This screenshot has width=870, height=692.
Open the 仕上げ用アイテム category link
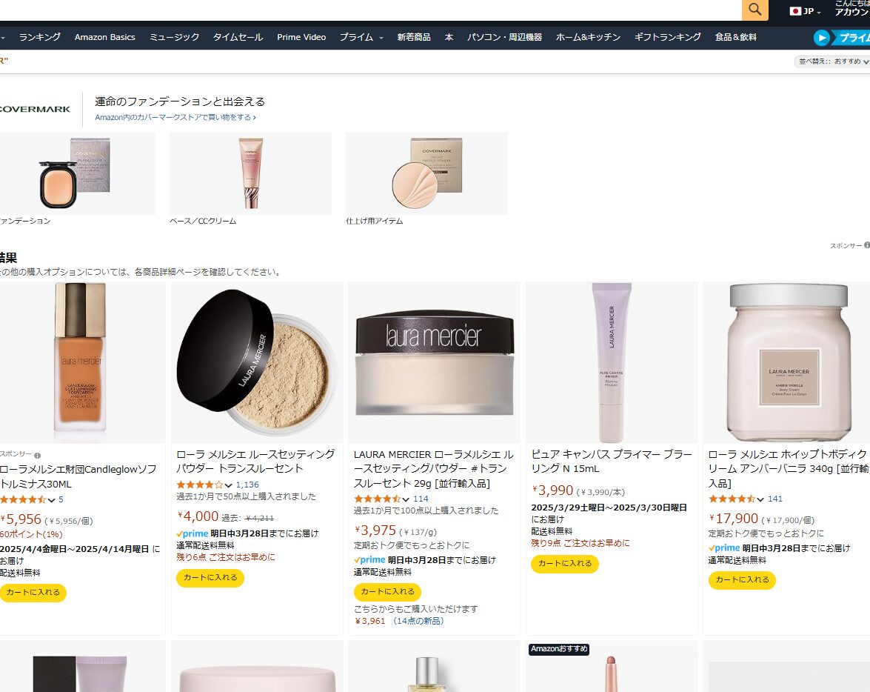375,221
